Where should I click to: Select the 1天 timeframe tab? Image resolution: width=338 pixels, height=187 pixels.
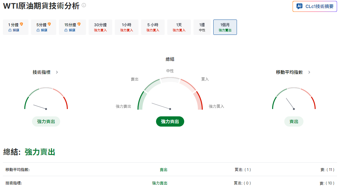click(x=179, y=27)
